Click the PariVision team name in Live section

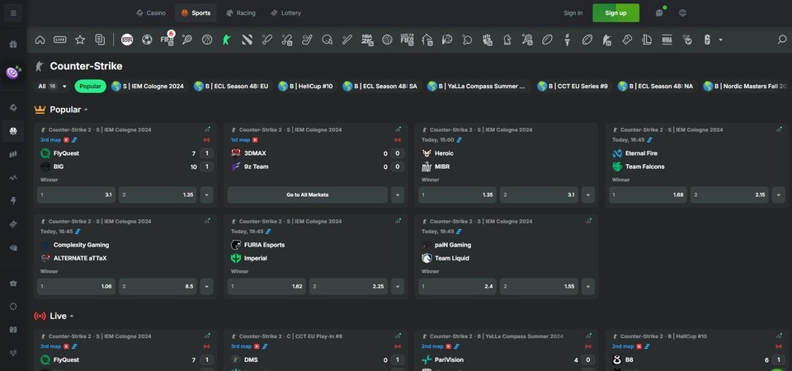pyautogui.click(x=449, y=360)
